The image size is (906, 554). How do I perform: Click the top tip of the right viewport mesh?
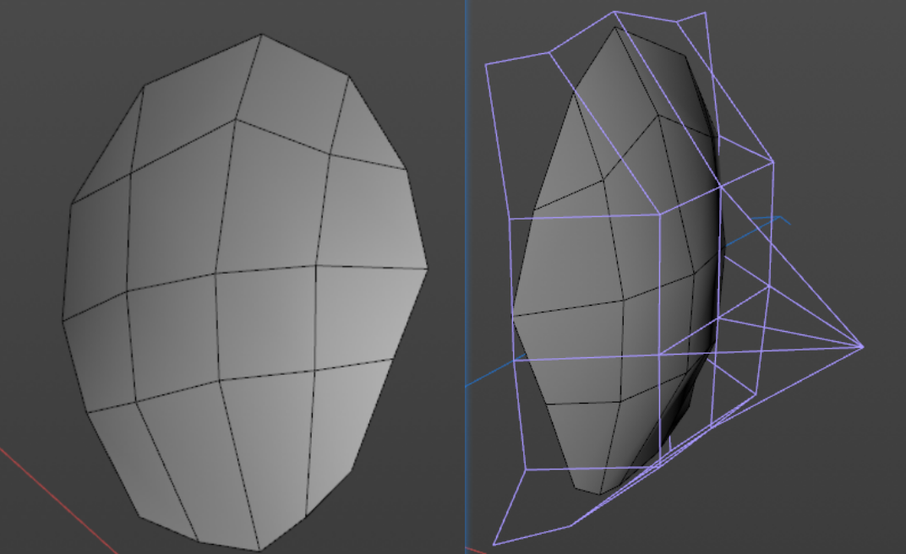tap(614, 28)
